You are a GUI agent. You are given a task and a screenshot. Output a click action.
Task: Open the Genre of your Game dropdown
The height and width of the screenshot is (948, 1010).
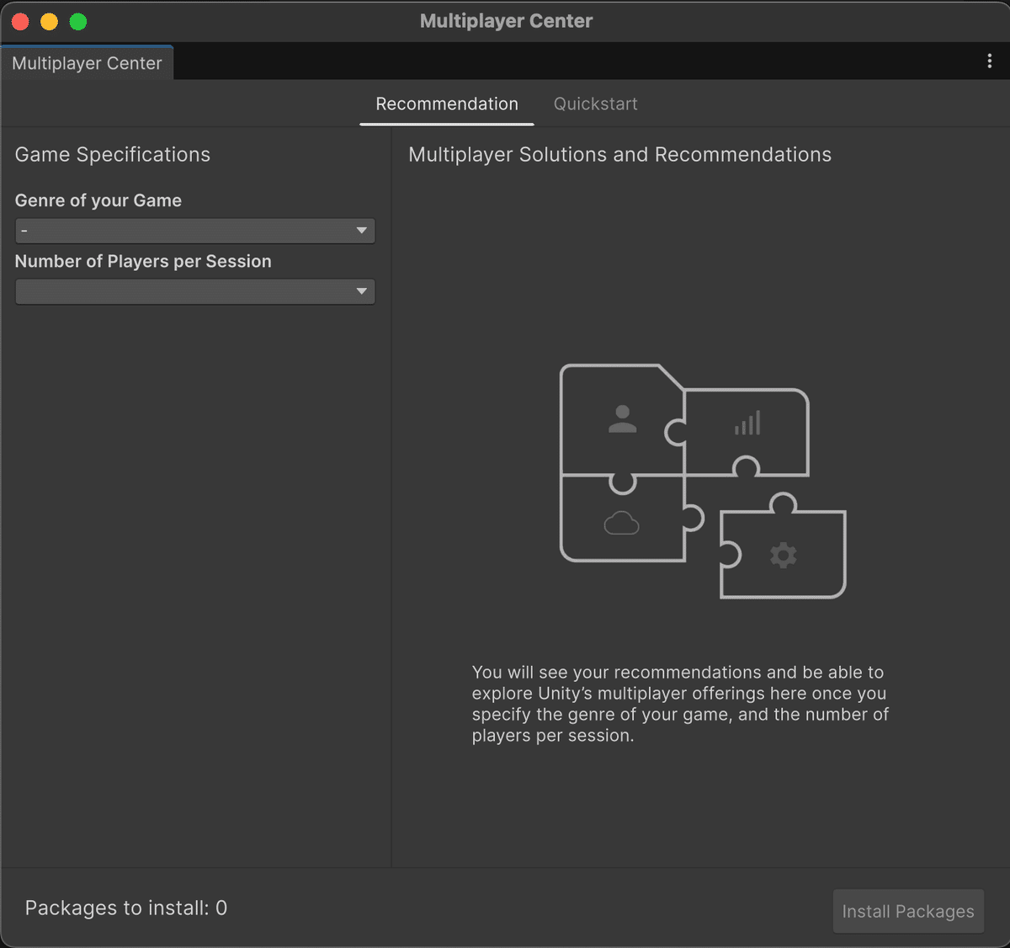coord(194,230)
